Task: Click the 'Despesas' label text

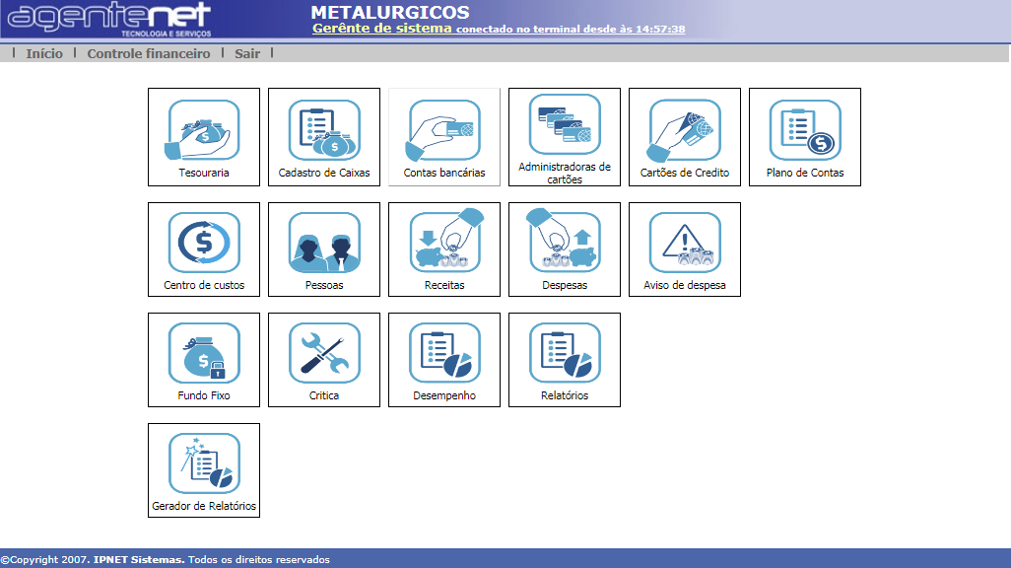Action: (x=565, y=285)
